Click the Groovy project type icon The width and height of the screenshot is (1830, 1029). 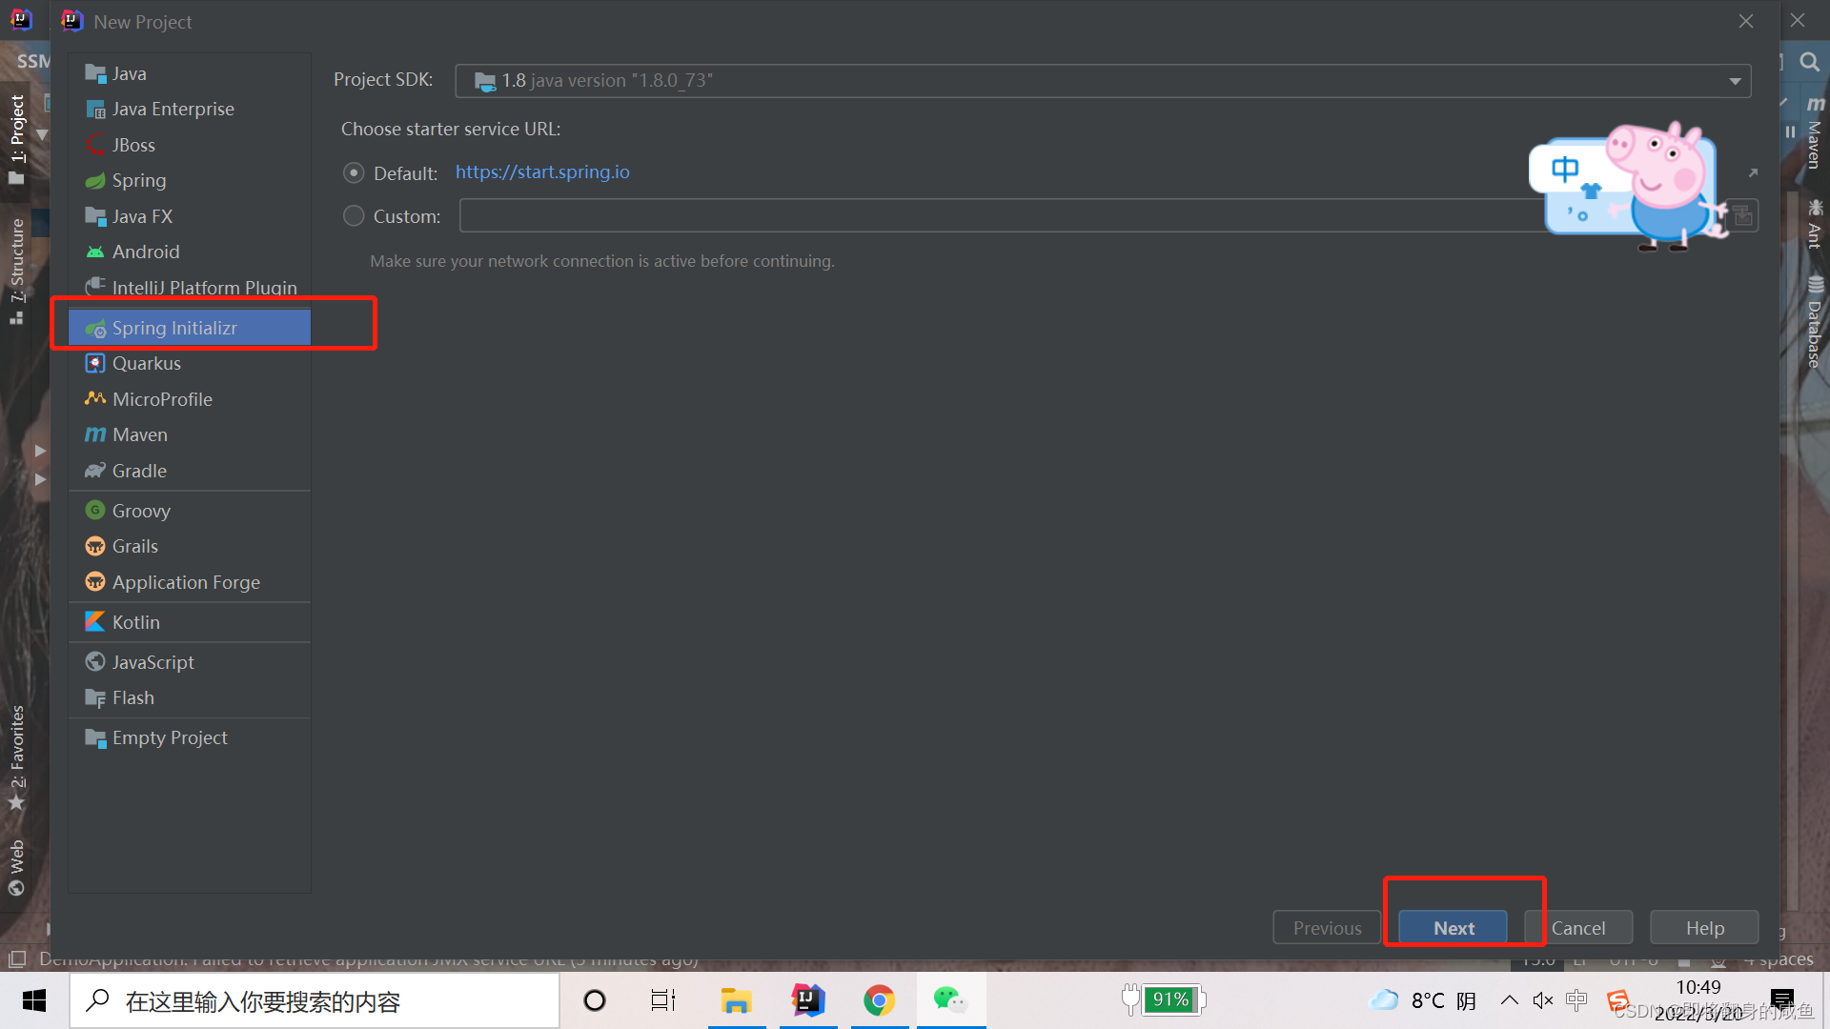click(94, 511)
